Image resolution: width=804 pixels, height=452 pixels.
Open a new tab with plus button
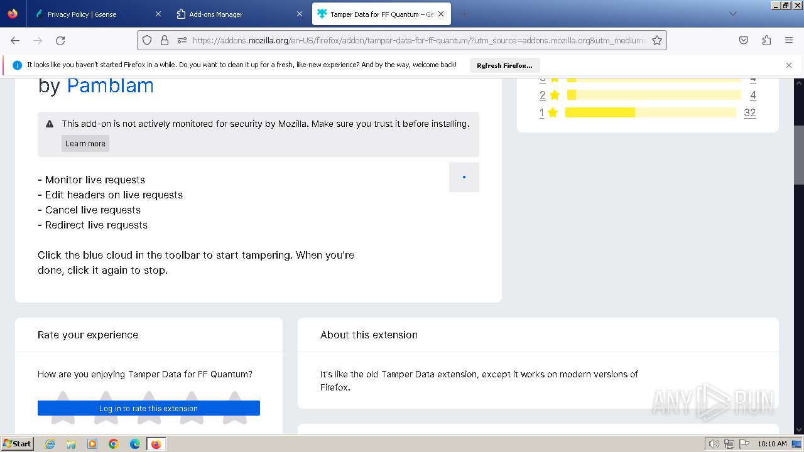(x=464, y=14)
